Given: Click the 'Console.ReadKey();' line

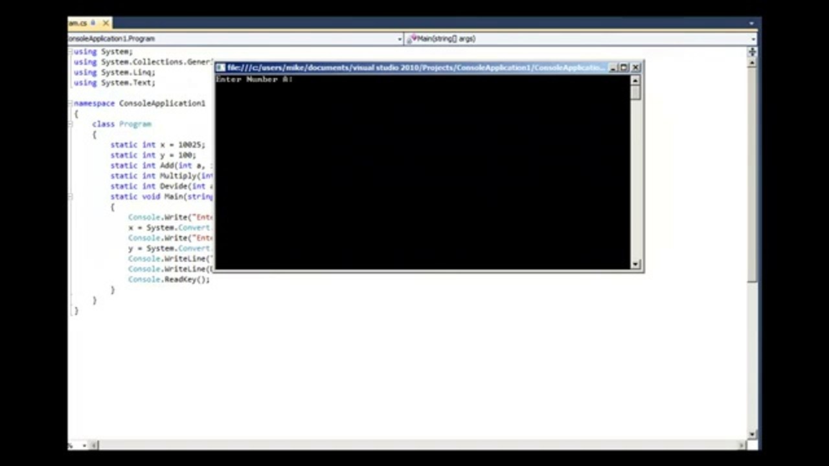Looking at the screenshot, I should [x=169, y=280].
